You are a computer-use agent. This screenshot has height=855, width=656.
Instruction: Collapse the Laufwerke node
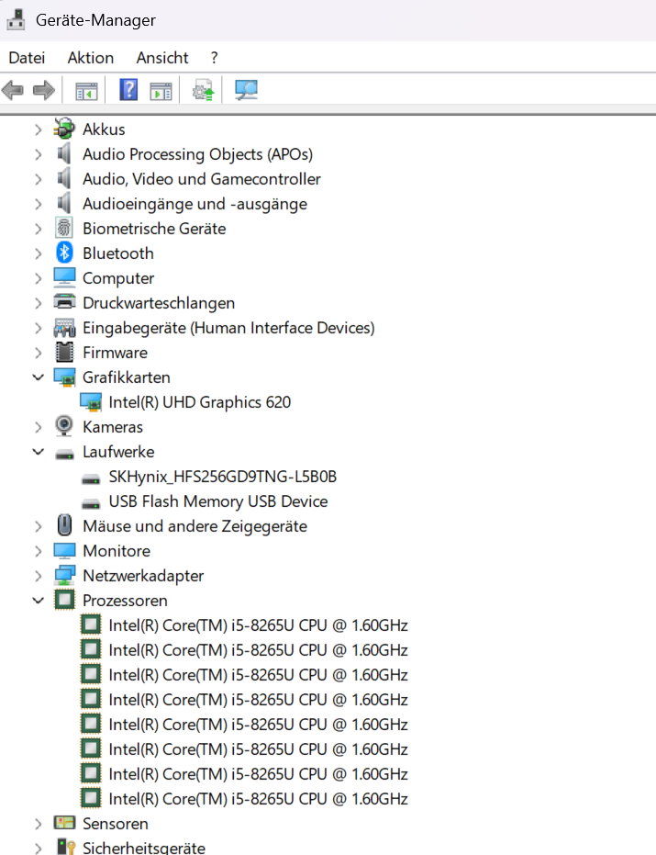coord(38,452)
